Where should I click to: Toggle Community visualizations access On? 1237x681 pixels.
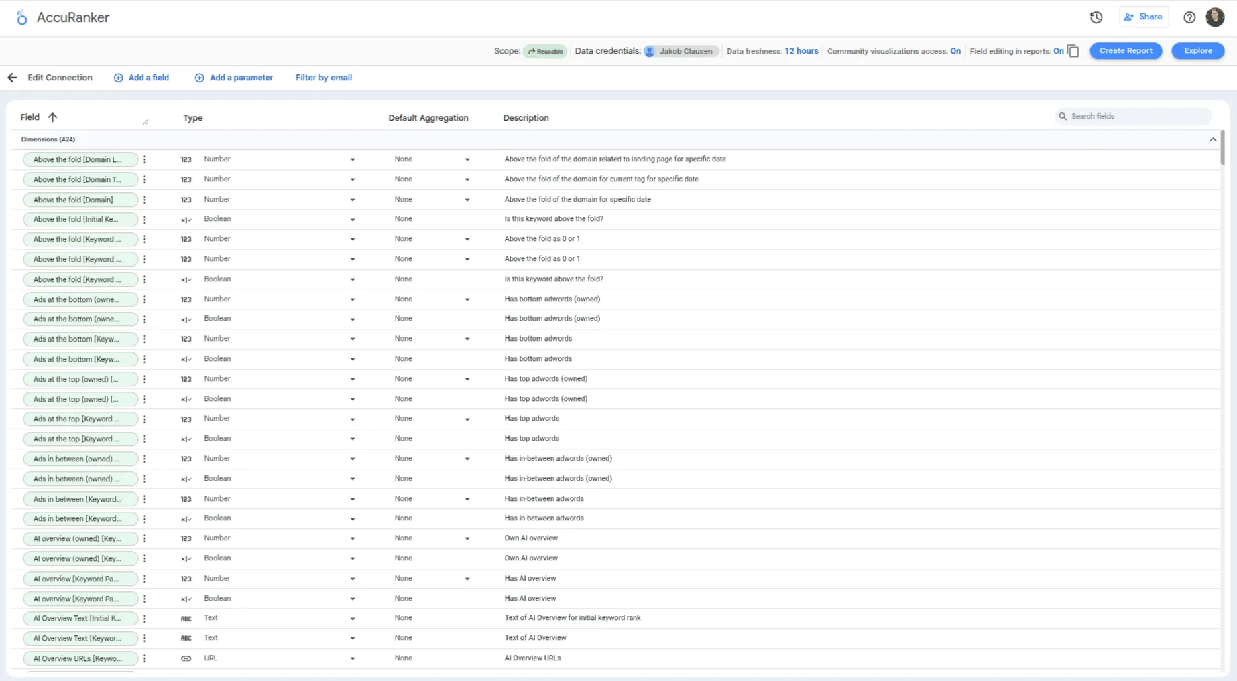coord(955,51)
